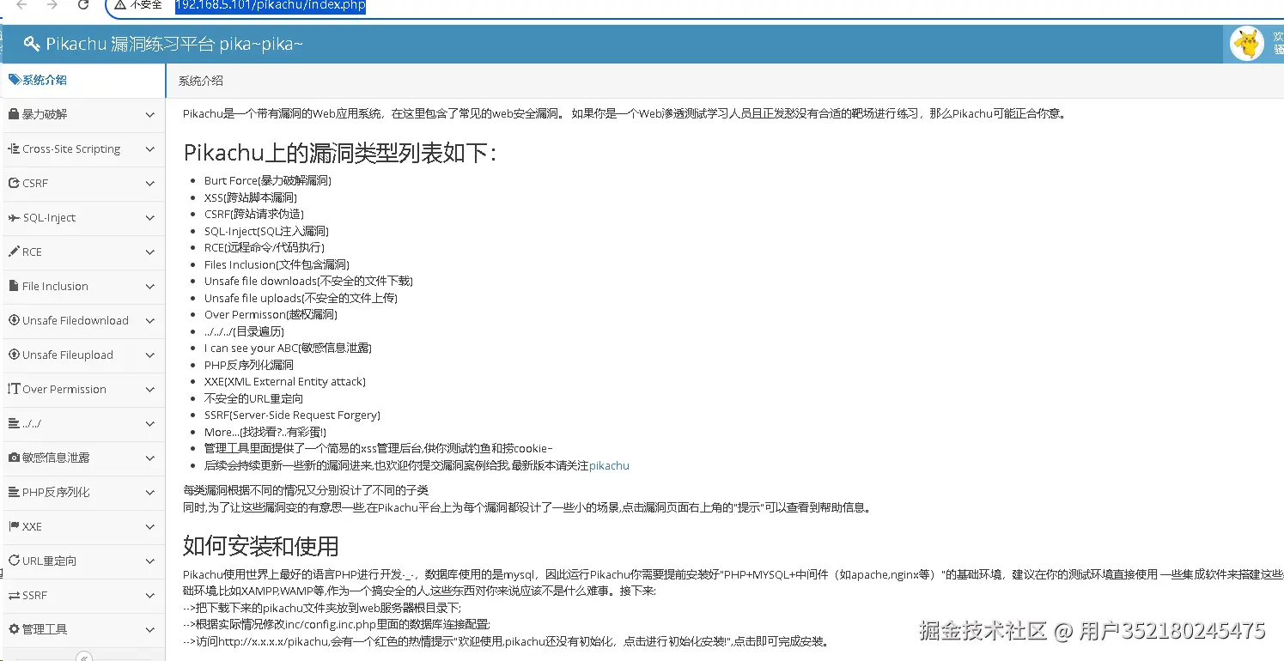Click the Burt Force(暴力破解漏洞) list item
The image size is (1284, 661).
pyautogui.click(x=268, y=180)
